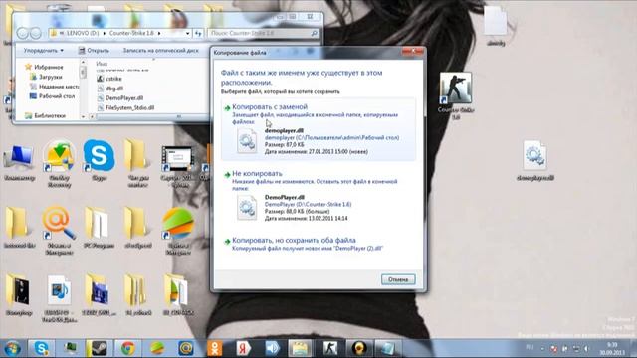Select the 'cstrike' item in file list

point(109,79)
